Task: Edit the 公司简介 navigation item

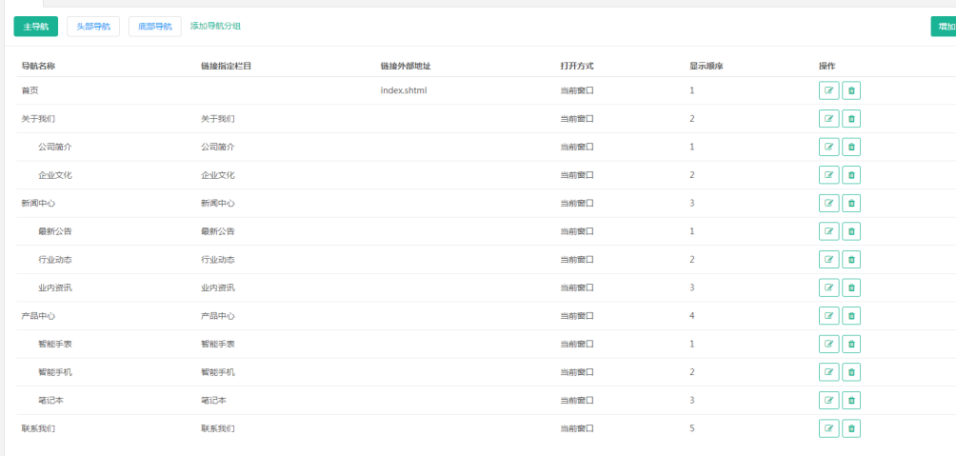Action: tap(828, 148)
